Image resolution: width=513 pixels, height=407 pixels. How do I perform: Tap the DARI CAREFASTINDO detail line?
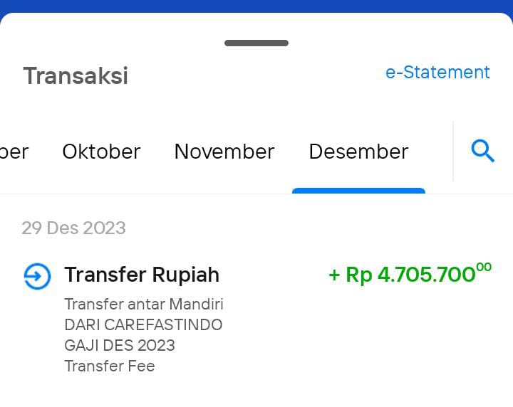point(143,324)
